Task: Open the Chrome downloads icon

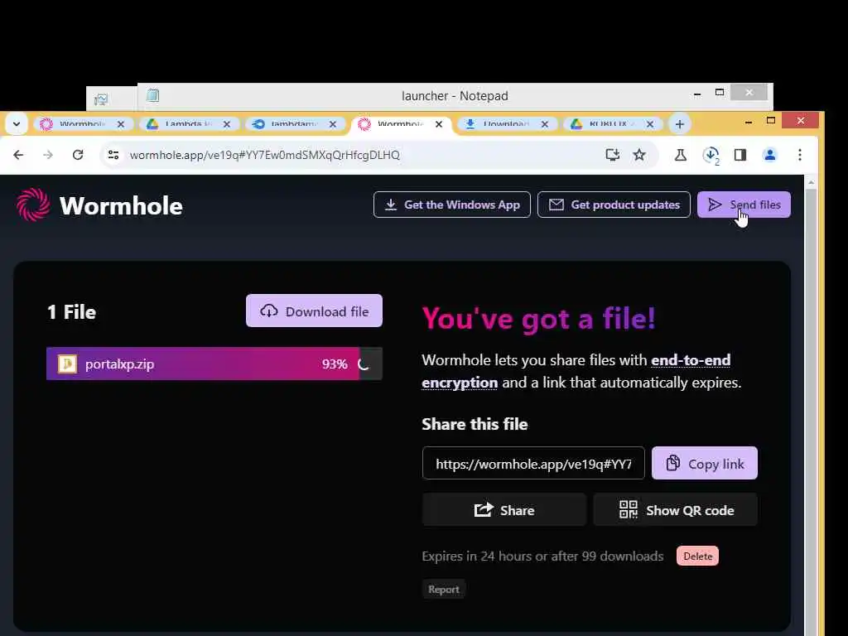Action: [x=711, y=155]
